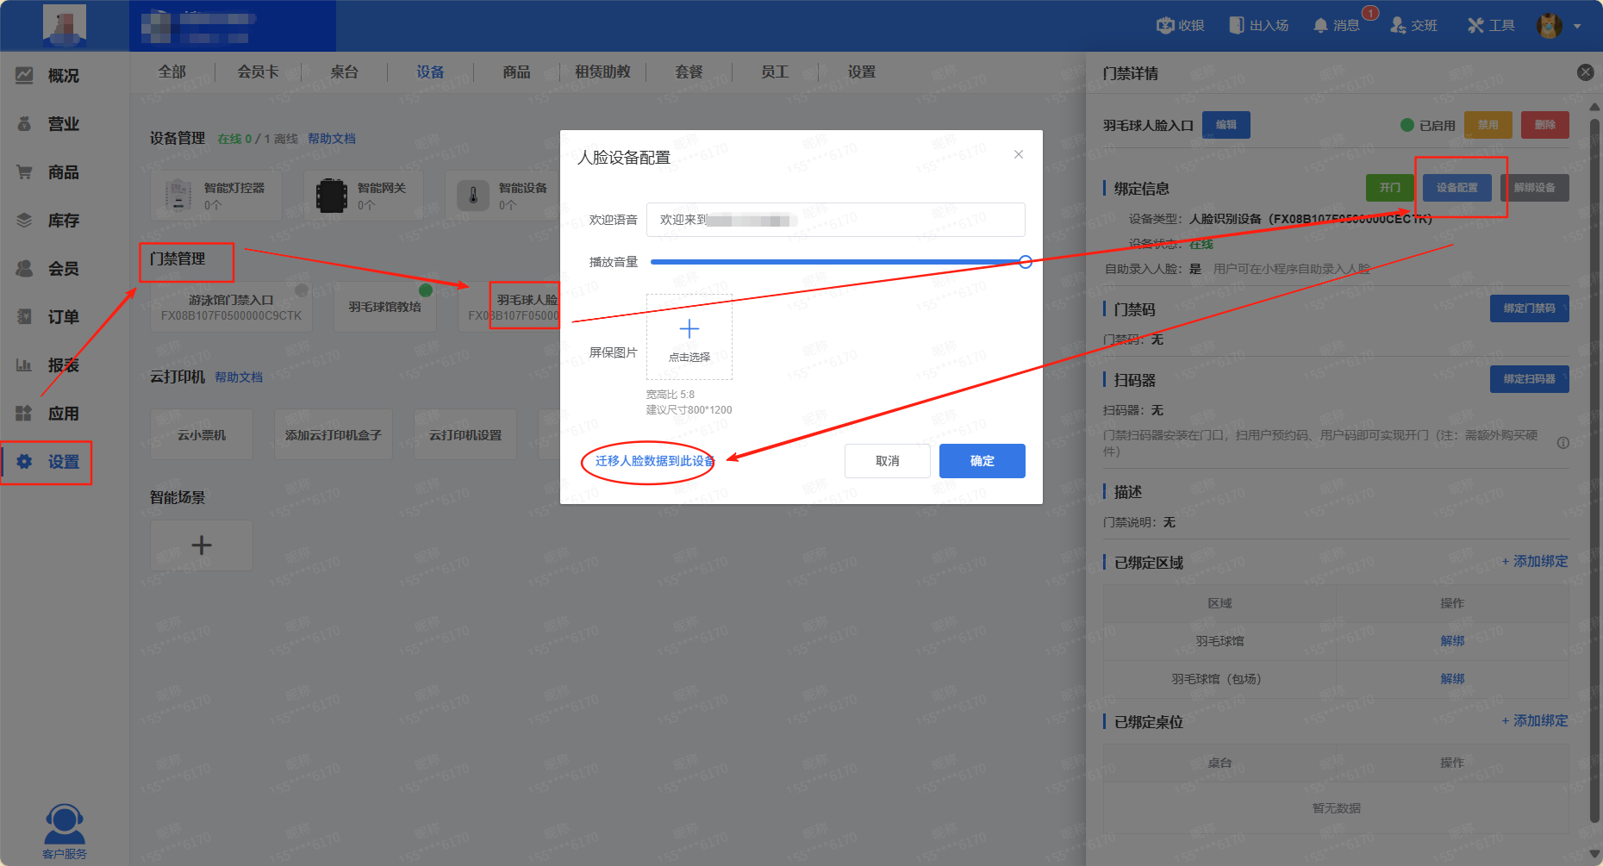The height and width of the screenshot is (866, 1603).
Task: Switch to the 租赁助教 tab
Action: tap(603, 72)
